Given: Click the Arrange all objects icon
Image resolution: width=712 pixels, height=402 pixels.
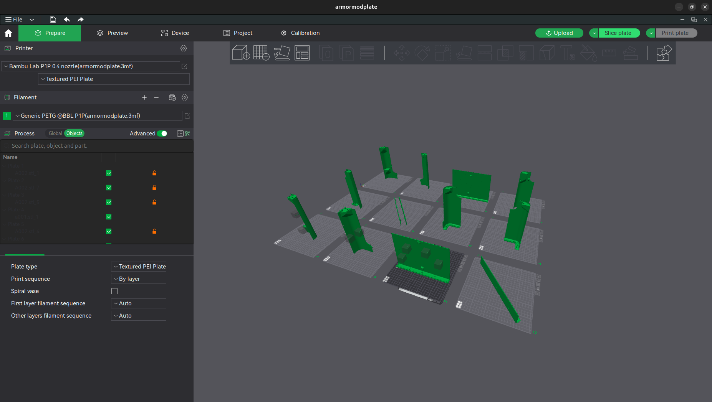Looking at the screenshot, I should click(302, 53).
